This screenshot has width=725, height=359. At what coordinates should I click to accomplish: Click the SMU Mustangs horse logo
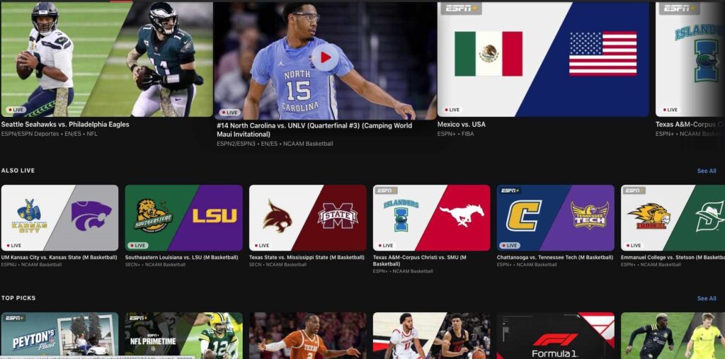(x=462, y=215)
